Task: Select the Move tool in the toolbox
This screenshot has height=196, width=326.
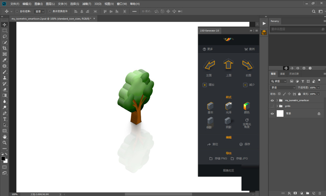Action: [x=4, y=24]
